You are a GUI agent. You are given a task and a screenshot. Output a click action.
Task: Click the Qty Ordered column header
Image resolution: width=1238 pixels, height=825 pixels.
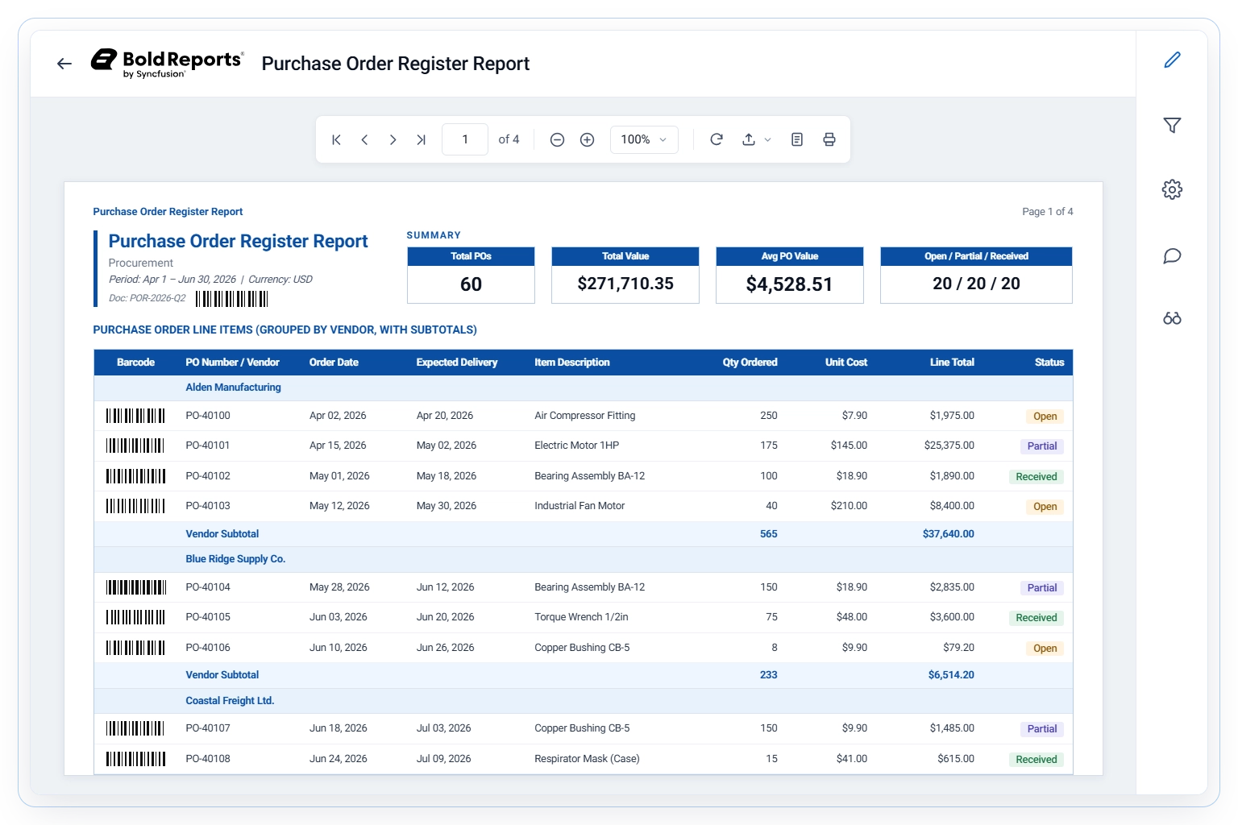point(750,363)
